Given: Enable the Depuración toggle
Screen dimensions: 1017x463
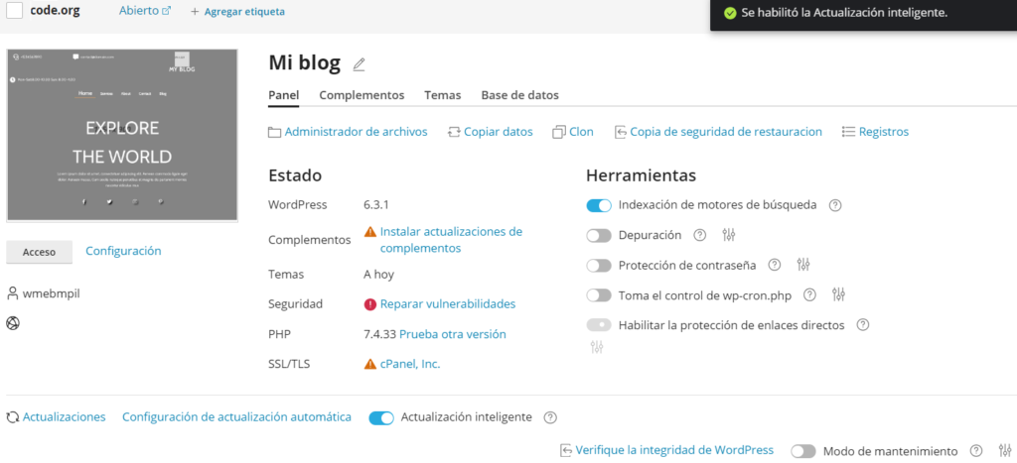Looking at the screenshot, I should [599, 236].
